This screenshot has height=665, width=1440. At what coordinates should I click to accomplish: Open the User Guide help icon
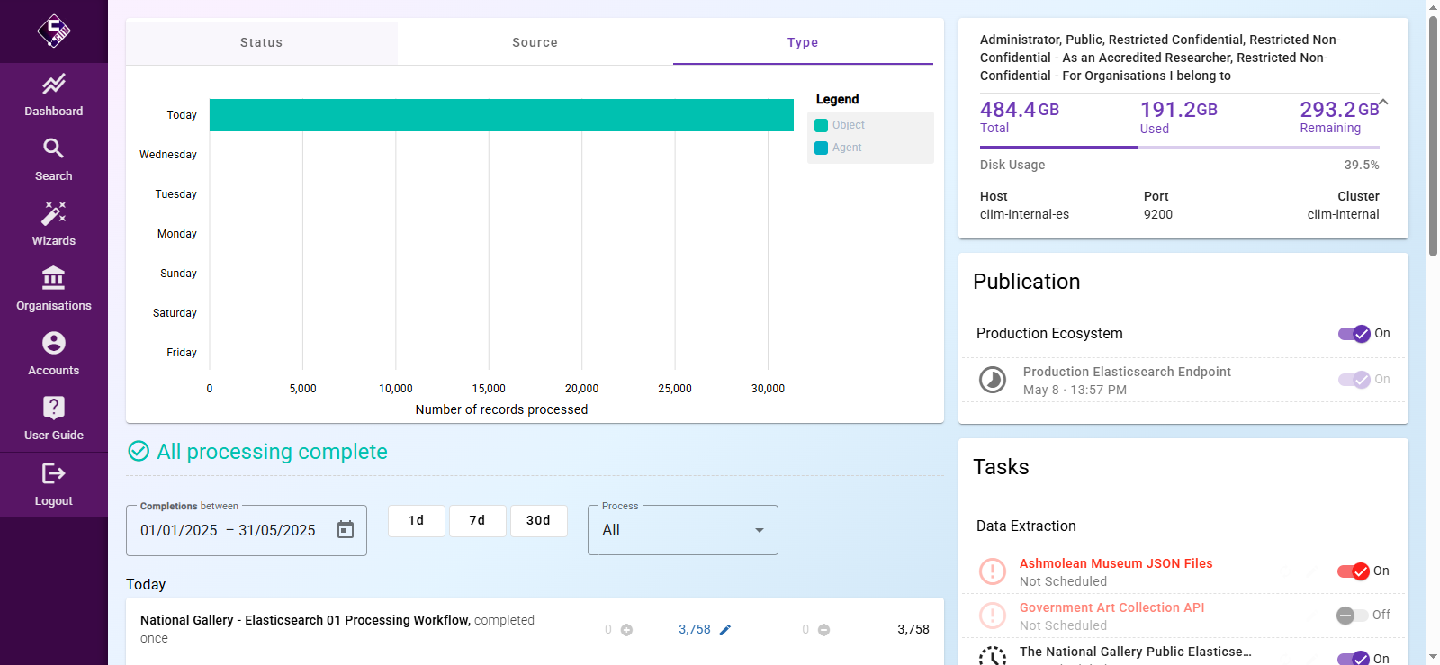(53, 408)
